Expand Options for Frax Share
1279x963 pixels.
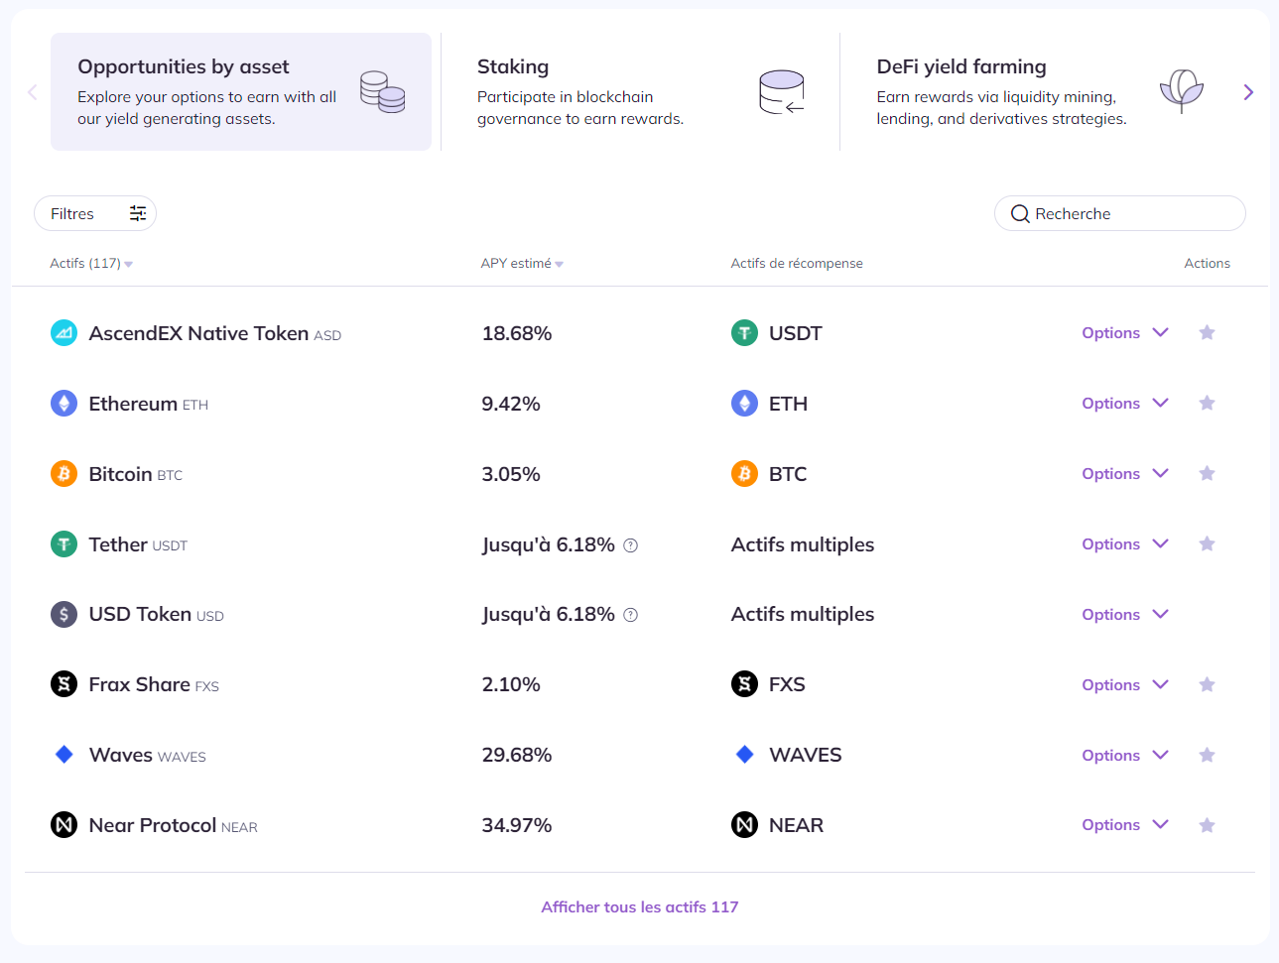pyautogui.click(x=1125, y=685)
